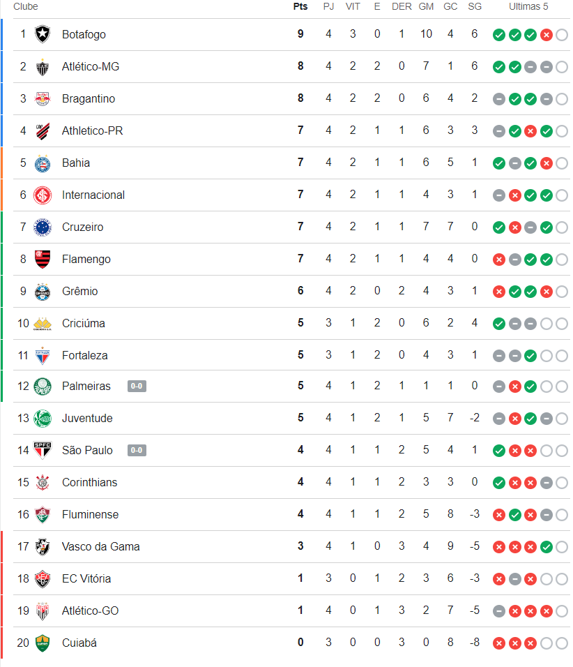Click the Palmeiras team crest
The width and height of the screenshot is (573, 667).
[x=43, y=386]
